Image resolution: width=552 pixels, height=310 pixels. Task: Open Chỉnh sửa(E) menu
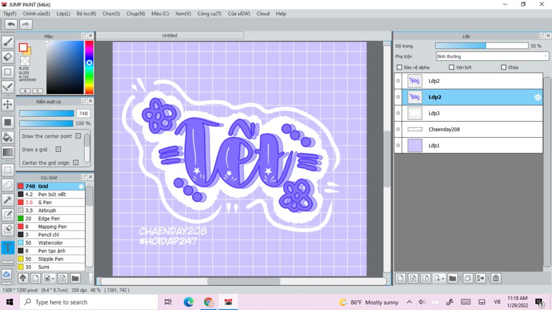[36, 13]
